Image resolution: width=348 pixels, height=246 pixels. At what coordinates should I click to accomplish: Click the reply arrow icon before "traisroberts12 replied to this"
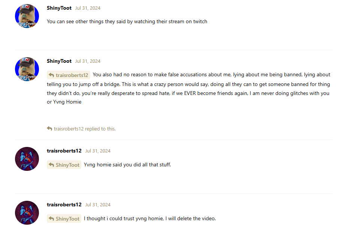(x=49, y=129)
